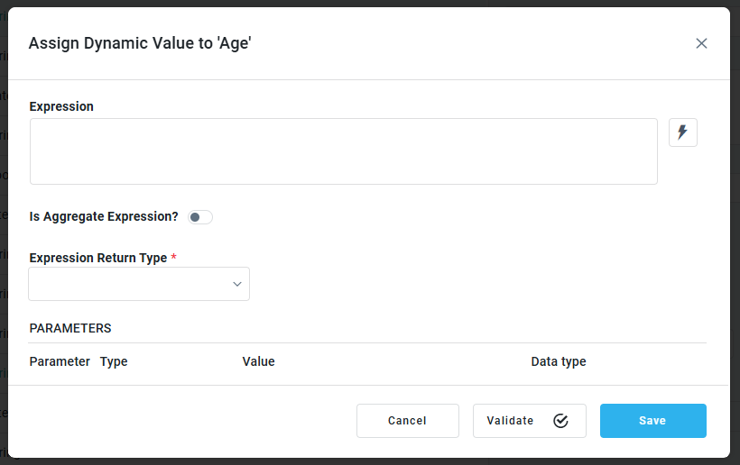Click the lightning bolt expression builder icon
Screen dimensions: 740x465
click(x=682, y=132)
